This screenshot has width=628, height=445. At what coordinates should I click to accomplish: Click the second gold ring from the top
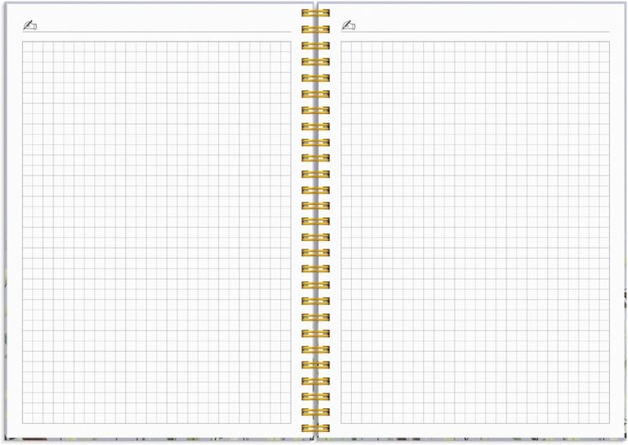(315, 30)
